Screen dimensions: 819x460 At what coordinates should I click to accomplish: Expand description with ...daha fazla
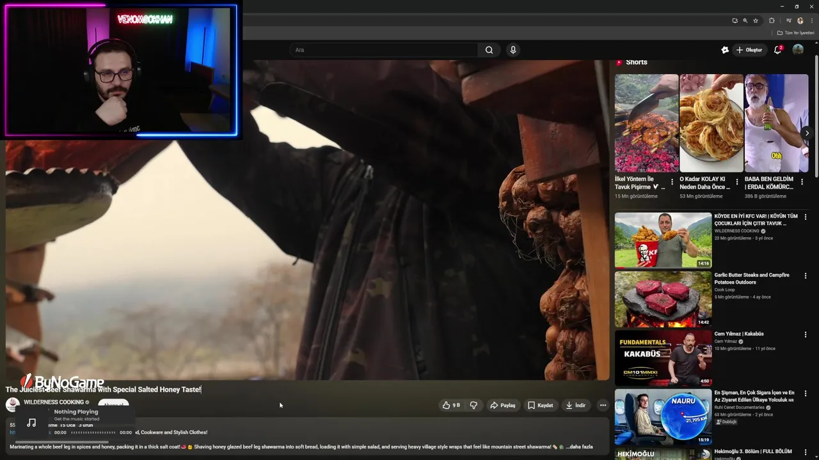point(579,447)
